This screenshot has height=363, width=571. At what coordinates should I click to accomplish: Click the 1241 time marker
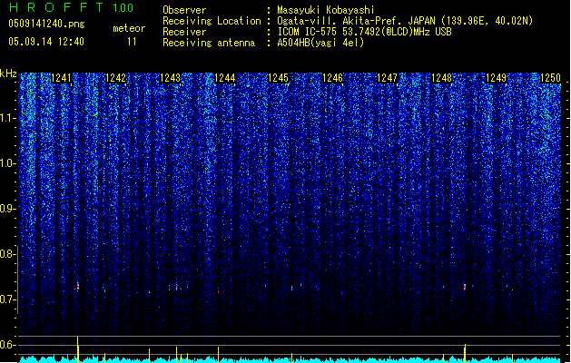[61, 78]
